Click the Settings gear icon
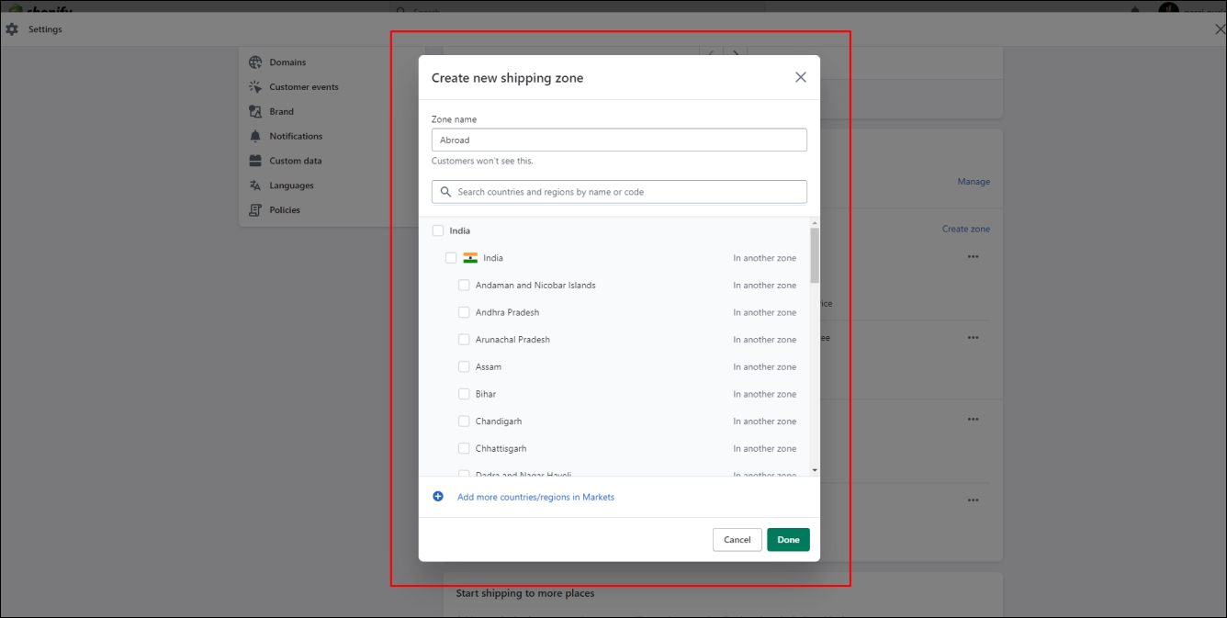This screenshot has width=1227, height=618. (12, 29)
